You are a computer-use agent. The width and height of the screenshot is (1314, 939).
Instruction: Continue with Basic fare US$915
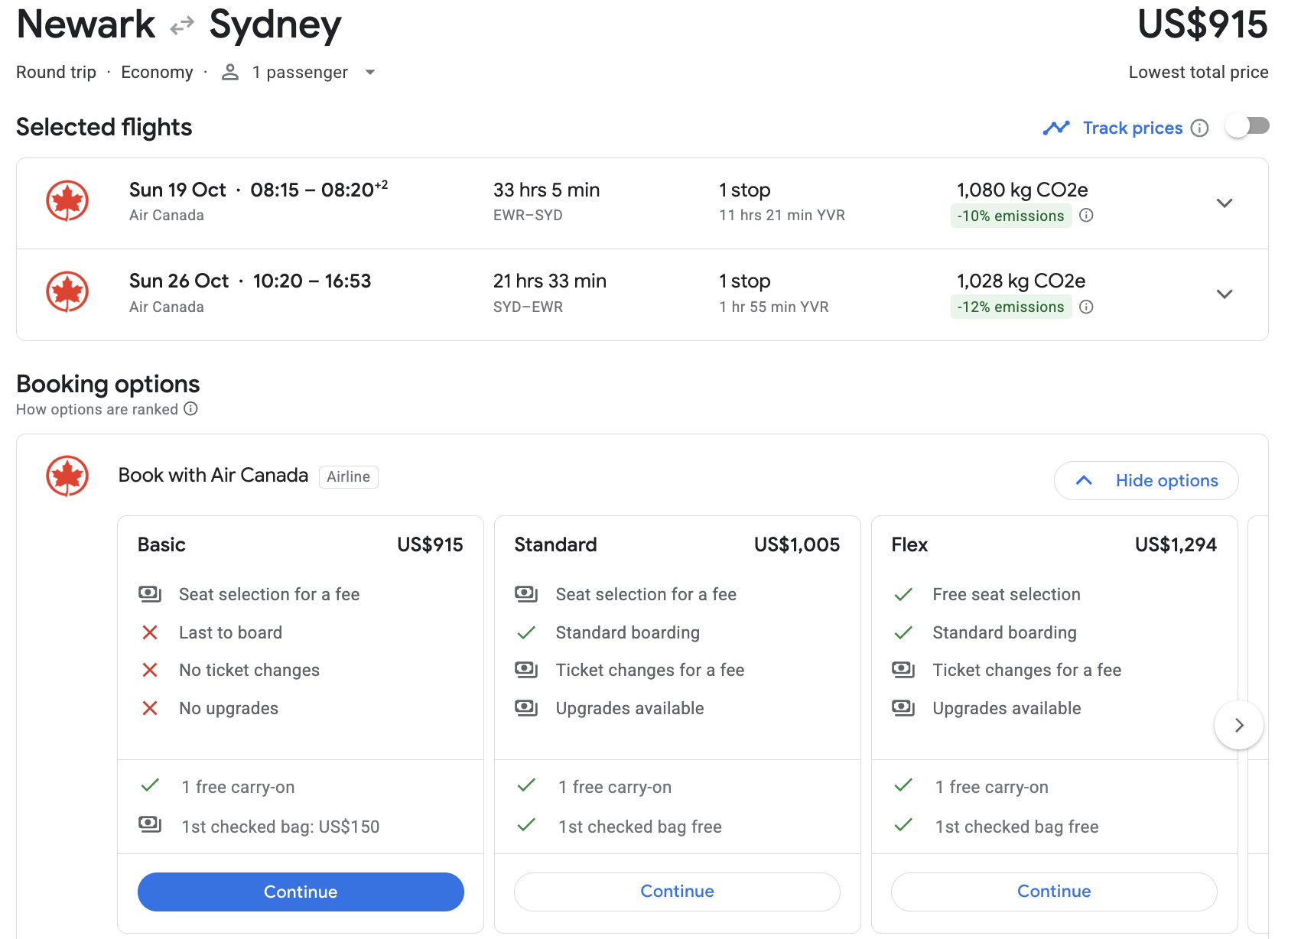301,892
